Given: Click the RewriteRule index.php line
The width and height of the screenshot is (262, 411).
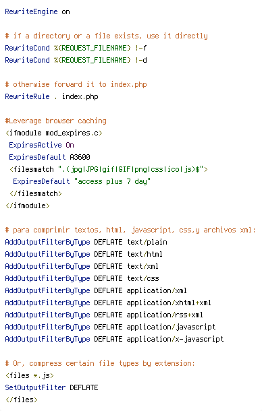Looking at the screenshot, I should coord(51,96).
